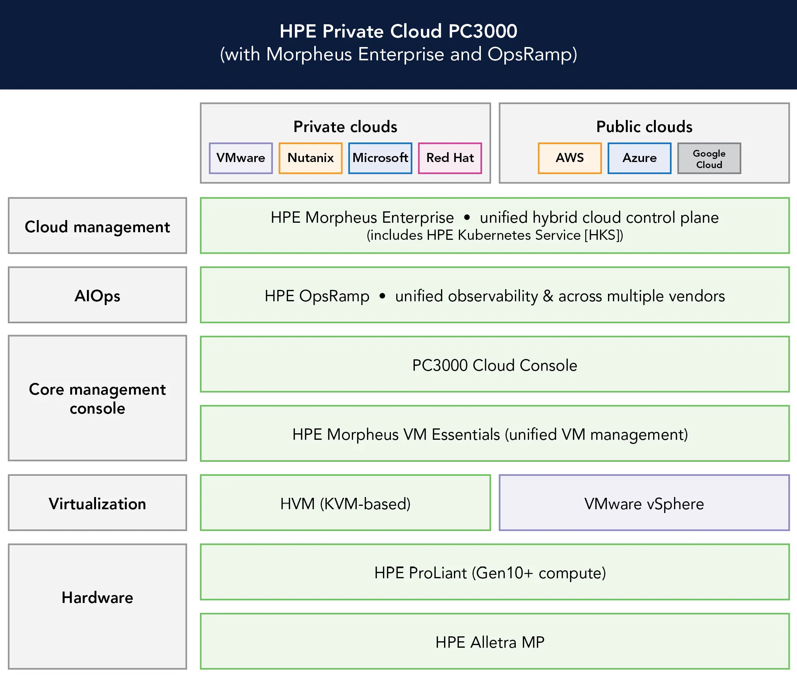Image resolution: width=797 pixels, height=683 pixels.
Task: Select the Google Cloud box
Action: pyautogui.click(x=709, y=158)
